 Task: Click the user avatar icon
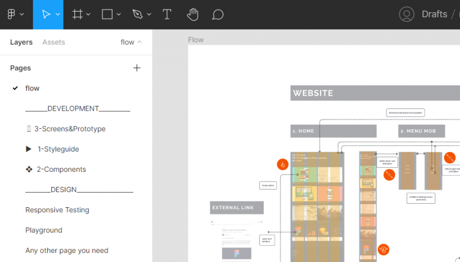point(406,14)
